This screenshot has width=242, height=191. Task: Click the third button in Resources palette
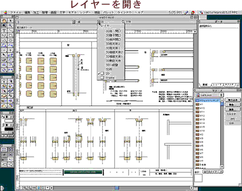[232, 109]
